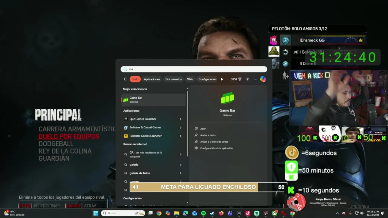Open the Kick app taskbar icon

257,213
